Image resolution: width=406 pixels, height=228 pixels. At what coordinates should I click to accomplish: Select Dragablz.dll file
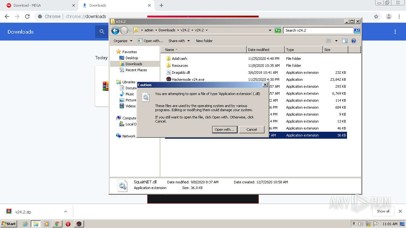[x=181, y=73]
